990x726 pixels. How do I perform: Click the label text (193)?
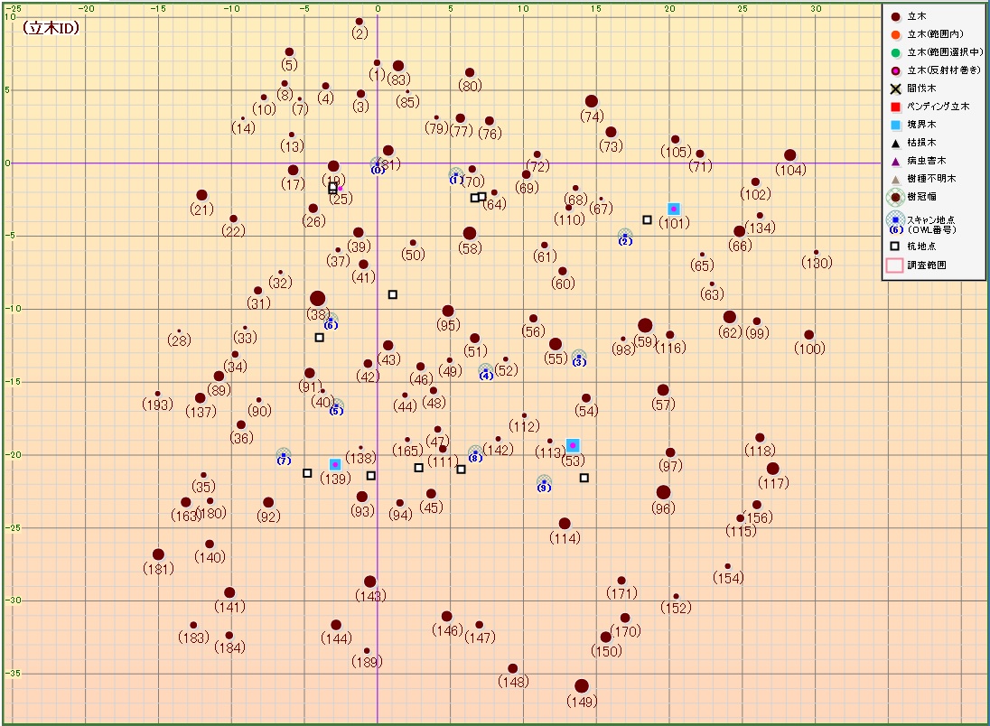tap(157, 404)
